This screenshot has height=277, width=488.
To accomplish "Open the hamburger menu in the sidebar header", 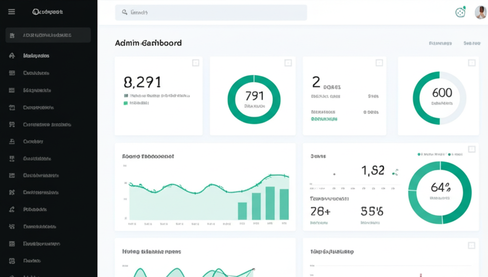I will (x=11, y=11).
